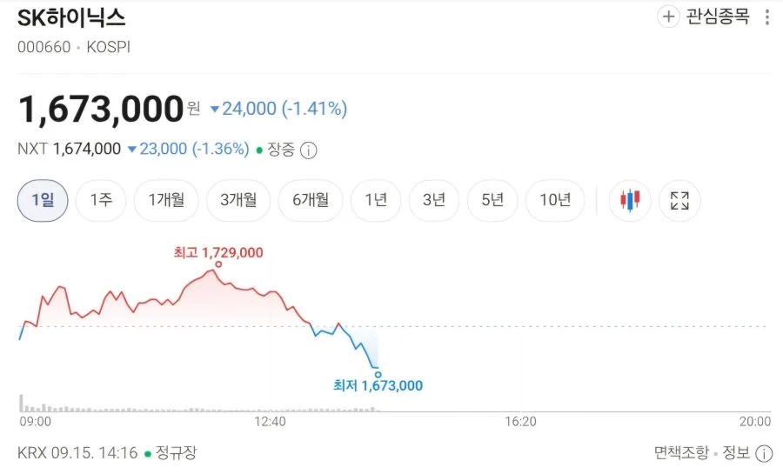Select the 6개월 period tab
783x474 pixels.
(310, 201)
